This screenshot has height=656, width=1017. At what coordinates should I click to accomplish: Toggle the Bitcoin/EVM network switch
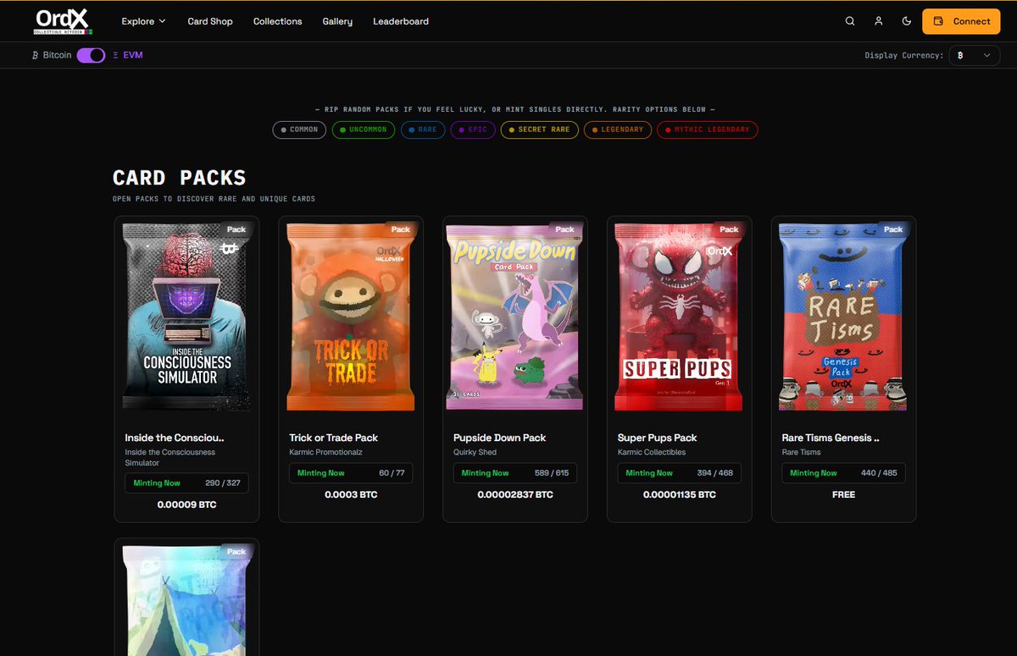point(91,55)
